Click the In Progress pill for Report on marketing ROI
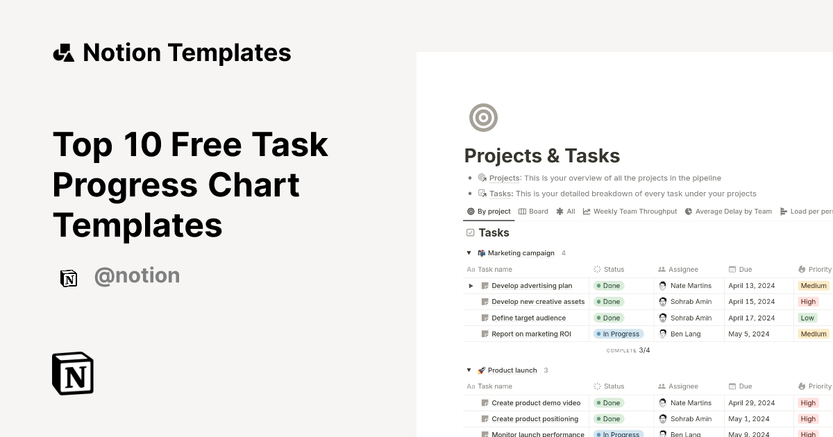 coord(619,334)
